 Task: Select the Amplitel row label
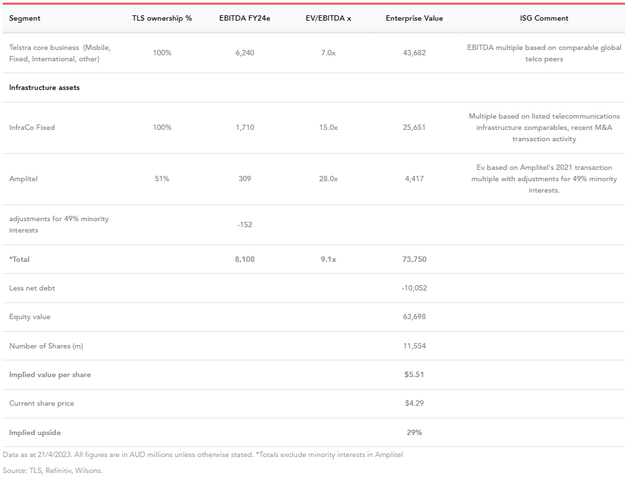pyautogui.click(x=23, y=179)
